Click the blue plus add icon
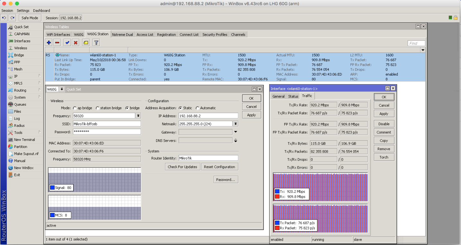The width and height of the screenshot is (461, 245). click(x=49, y=43)
